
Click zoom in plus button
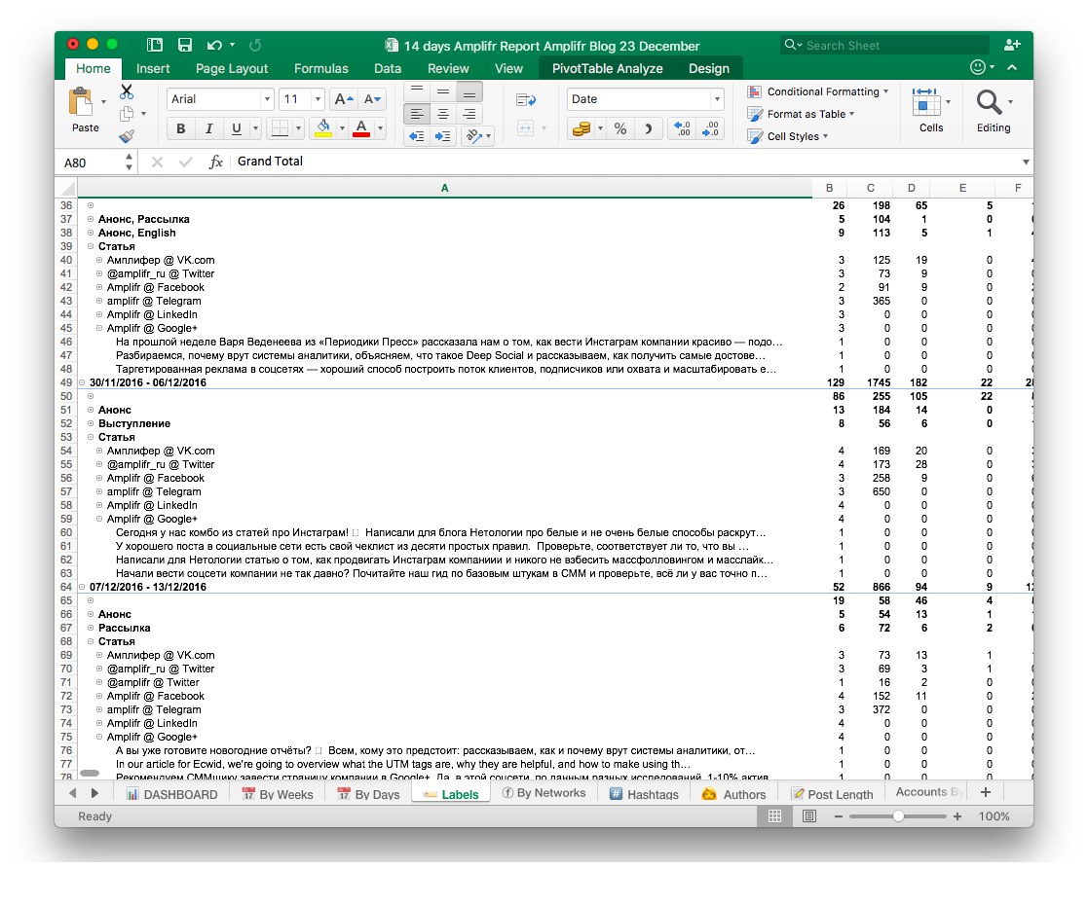point(957,816)
